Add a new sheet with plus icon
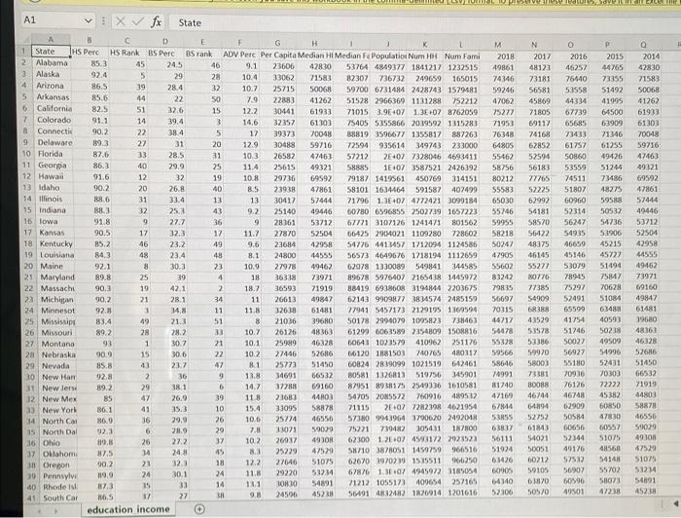The width and height of the screenshot is (681, 518). pyautogui.click(x=199, y=509)
